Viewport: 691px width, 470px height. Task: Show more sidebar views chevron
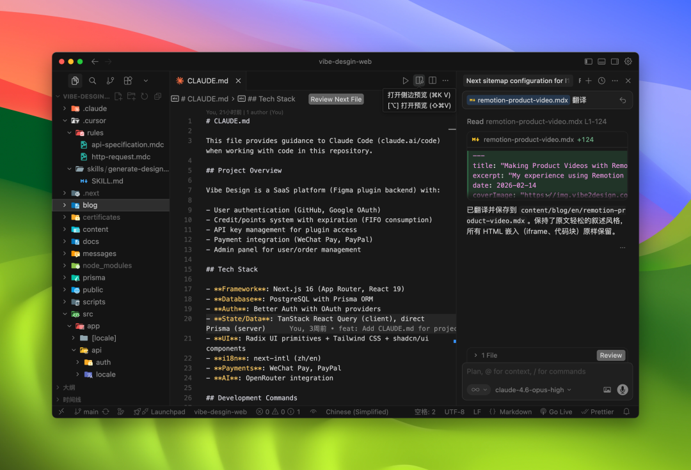point(146,81)
